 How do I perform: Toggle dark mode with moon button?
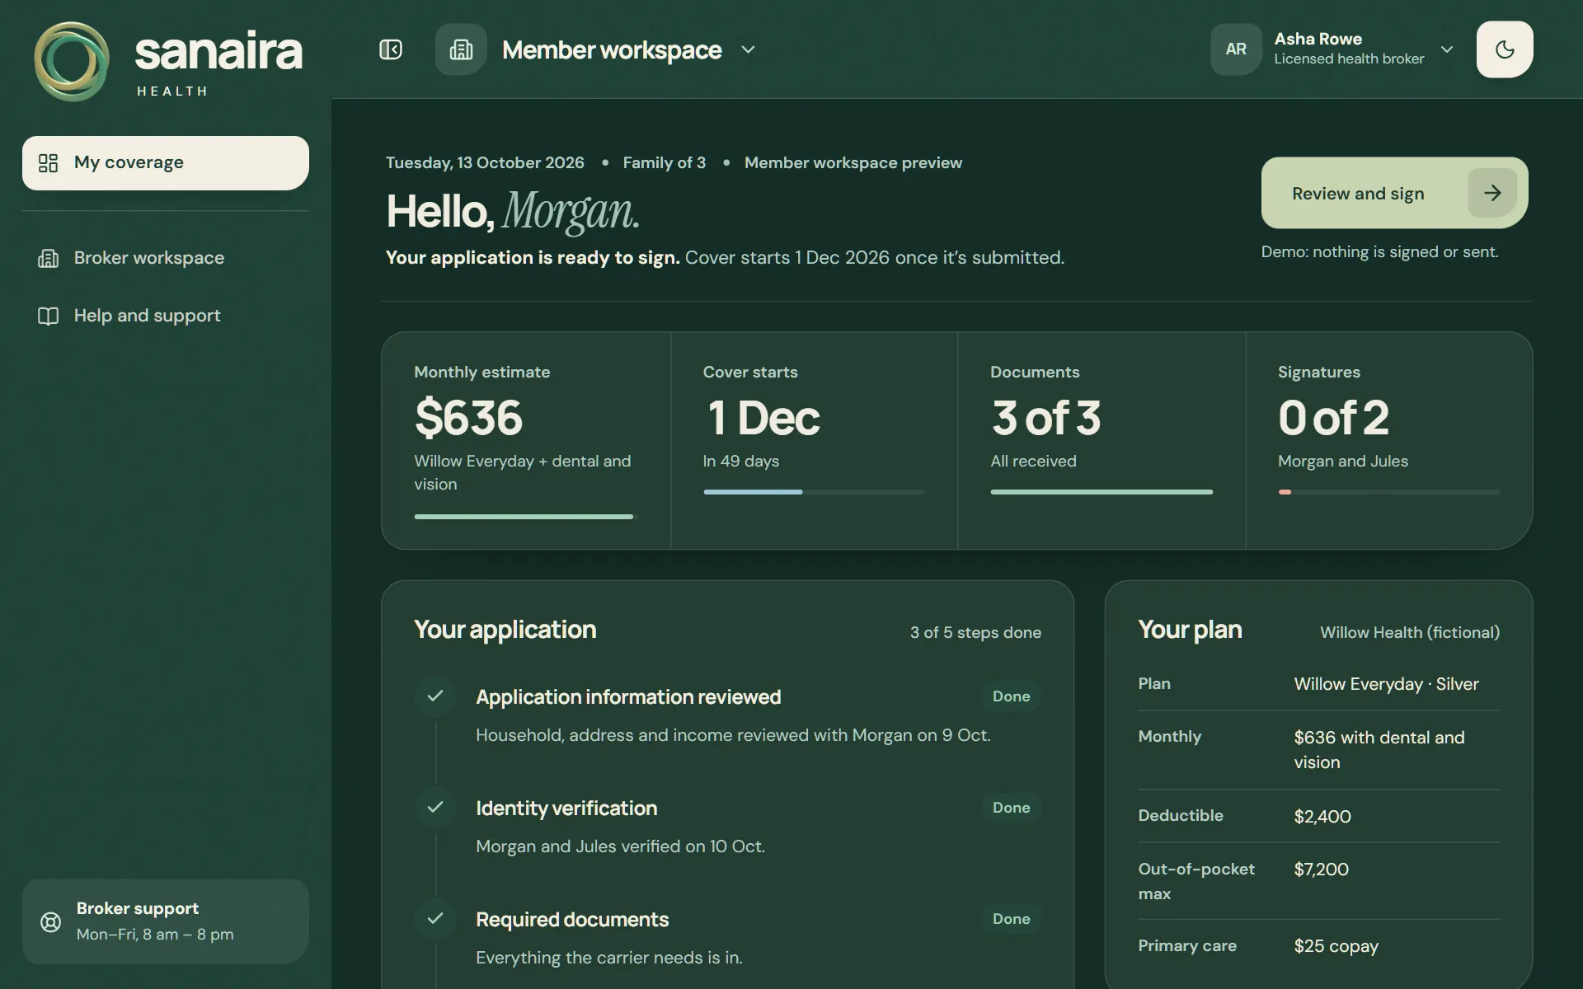(1505, 49)
